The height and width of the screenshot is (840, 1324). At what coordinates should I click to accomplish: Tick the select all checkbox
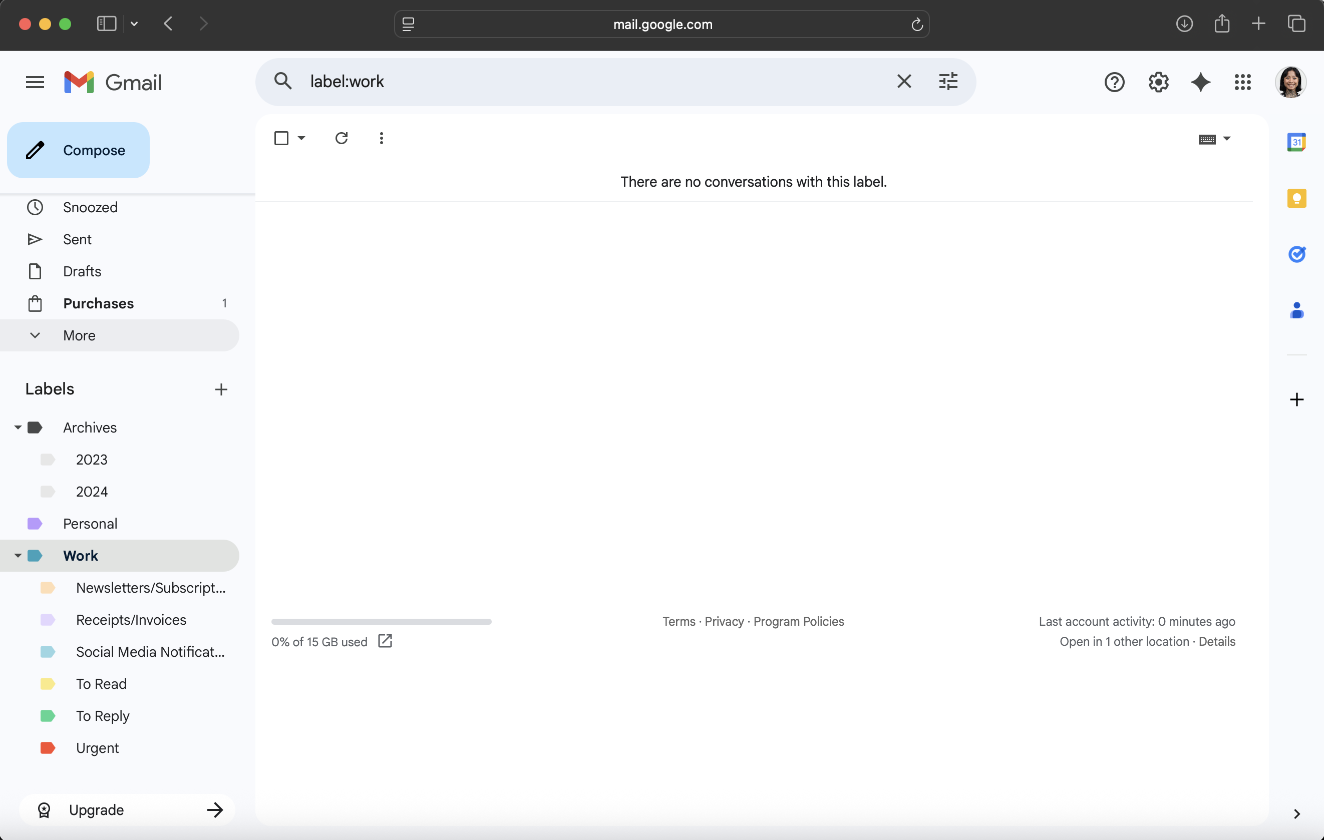[x=281, y=138]
